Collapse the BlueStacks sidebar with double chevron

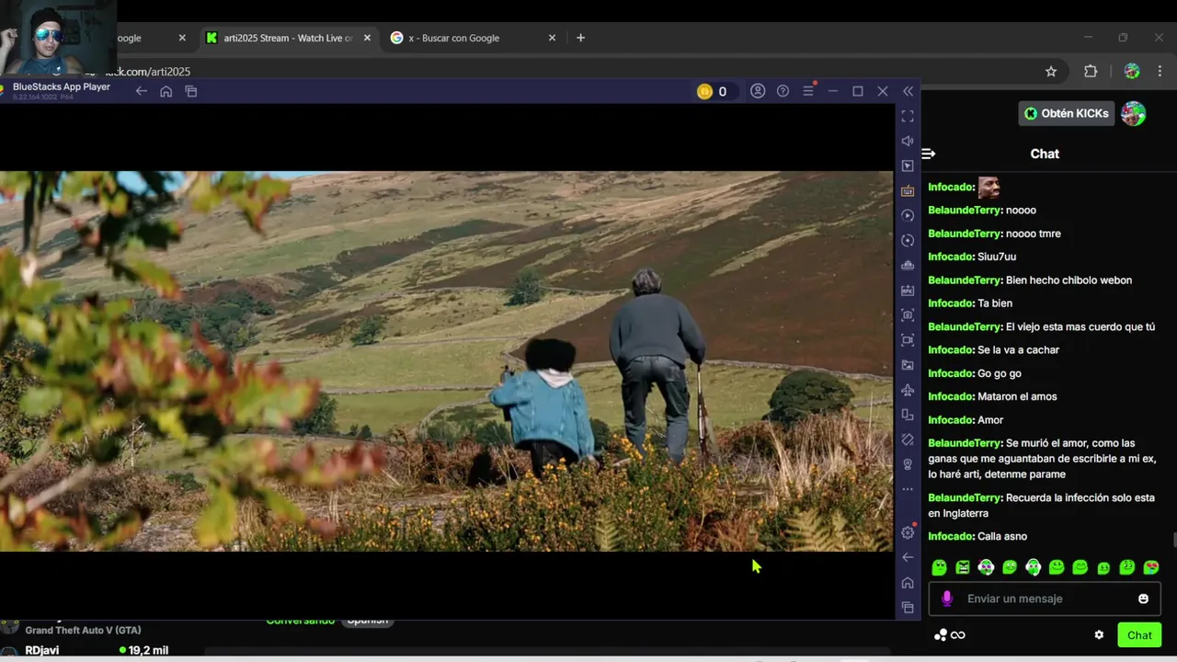(x=908, y=91)
